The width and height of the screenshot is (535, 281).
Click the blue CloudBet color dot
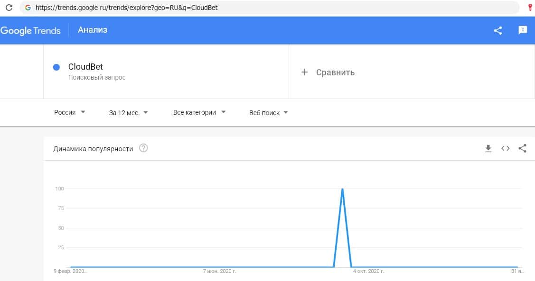coord(56,67)
